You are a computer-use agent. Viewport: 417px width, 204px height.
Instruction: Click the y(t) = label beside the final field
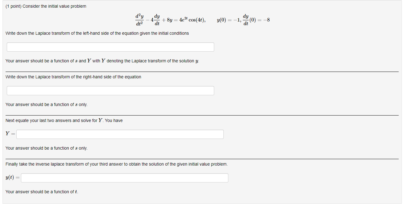tap(12, 178)
